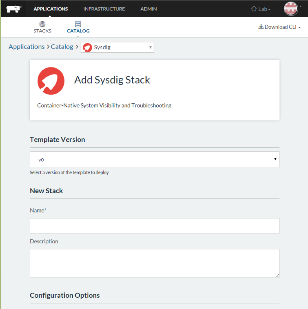Open the Applications top menu
Screen dimensions: 308x309
51,9
